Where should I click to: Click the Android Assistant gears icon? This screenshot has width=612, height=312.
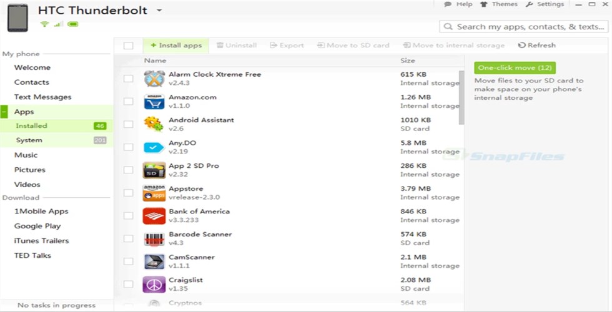pyautogui.click(x=154, y=124)
